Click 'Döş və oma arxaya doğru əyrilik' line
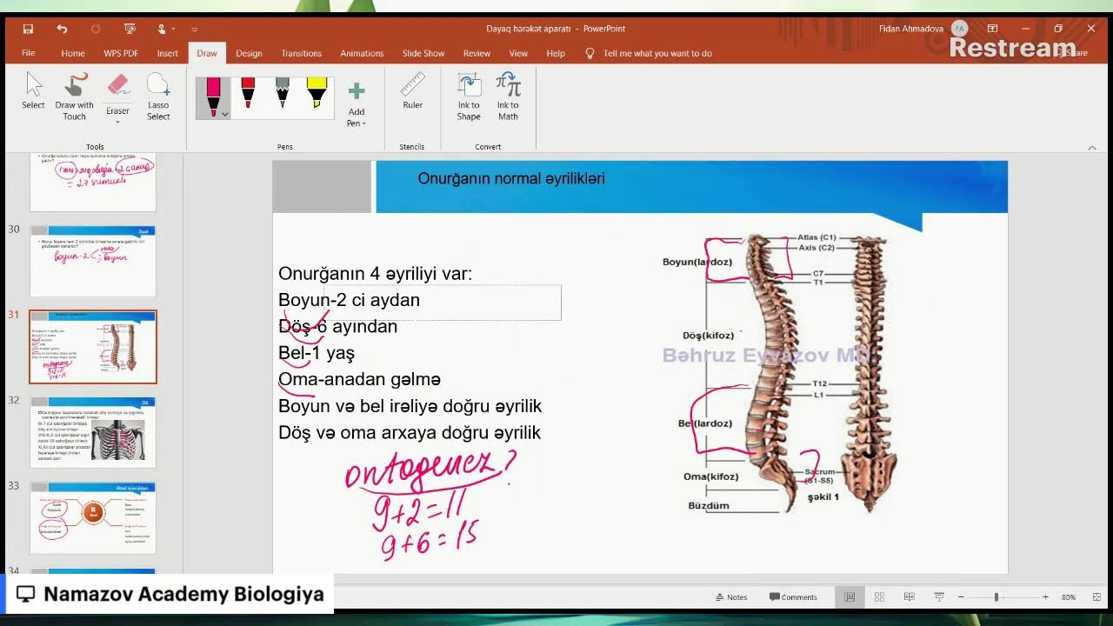 coord(410,432)
